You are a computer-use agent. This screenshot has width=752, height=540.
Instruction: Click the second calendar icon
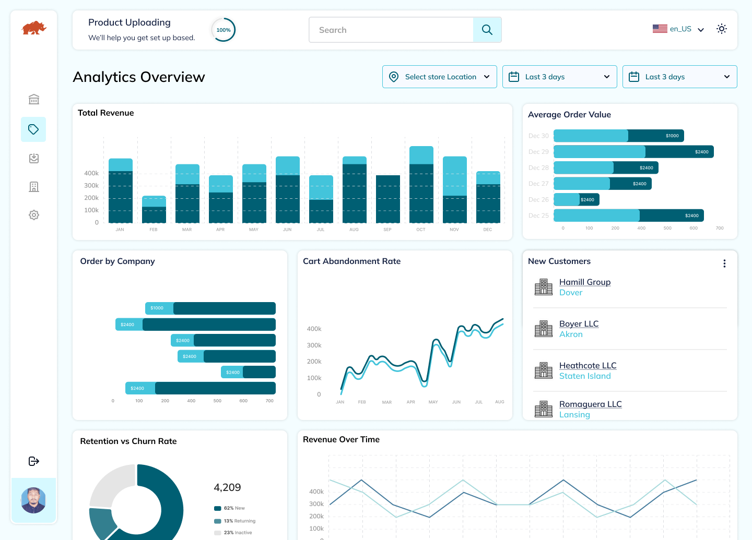pos(634,77)
